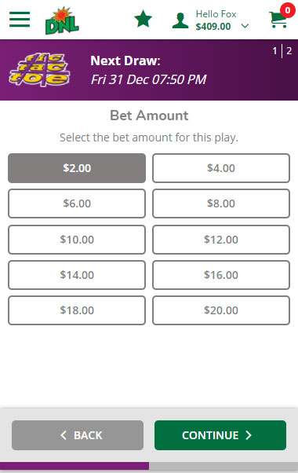Image resolution: width=298 pixels, height=473 pixels.
Task: Open the hamburger menu
Action: [20, 20]
